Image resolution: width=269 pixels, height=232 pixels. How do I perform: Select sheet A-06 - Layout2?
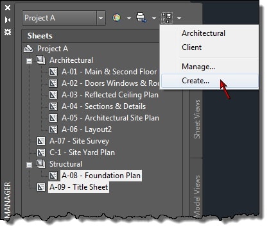coord(87,129)
